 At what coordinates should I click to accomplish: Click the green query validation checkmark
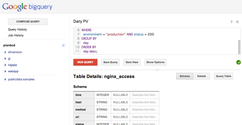(x=238, y=62)
